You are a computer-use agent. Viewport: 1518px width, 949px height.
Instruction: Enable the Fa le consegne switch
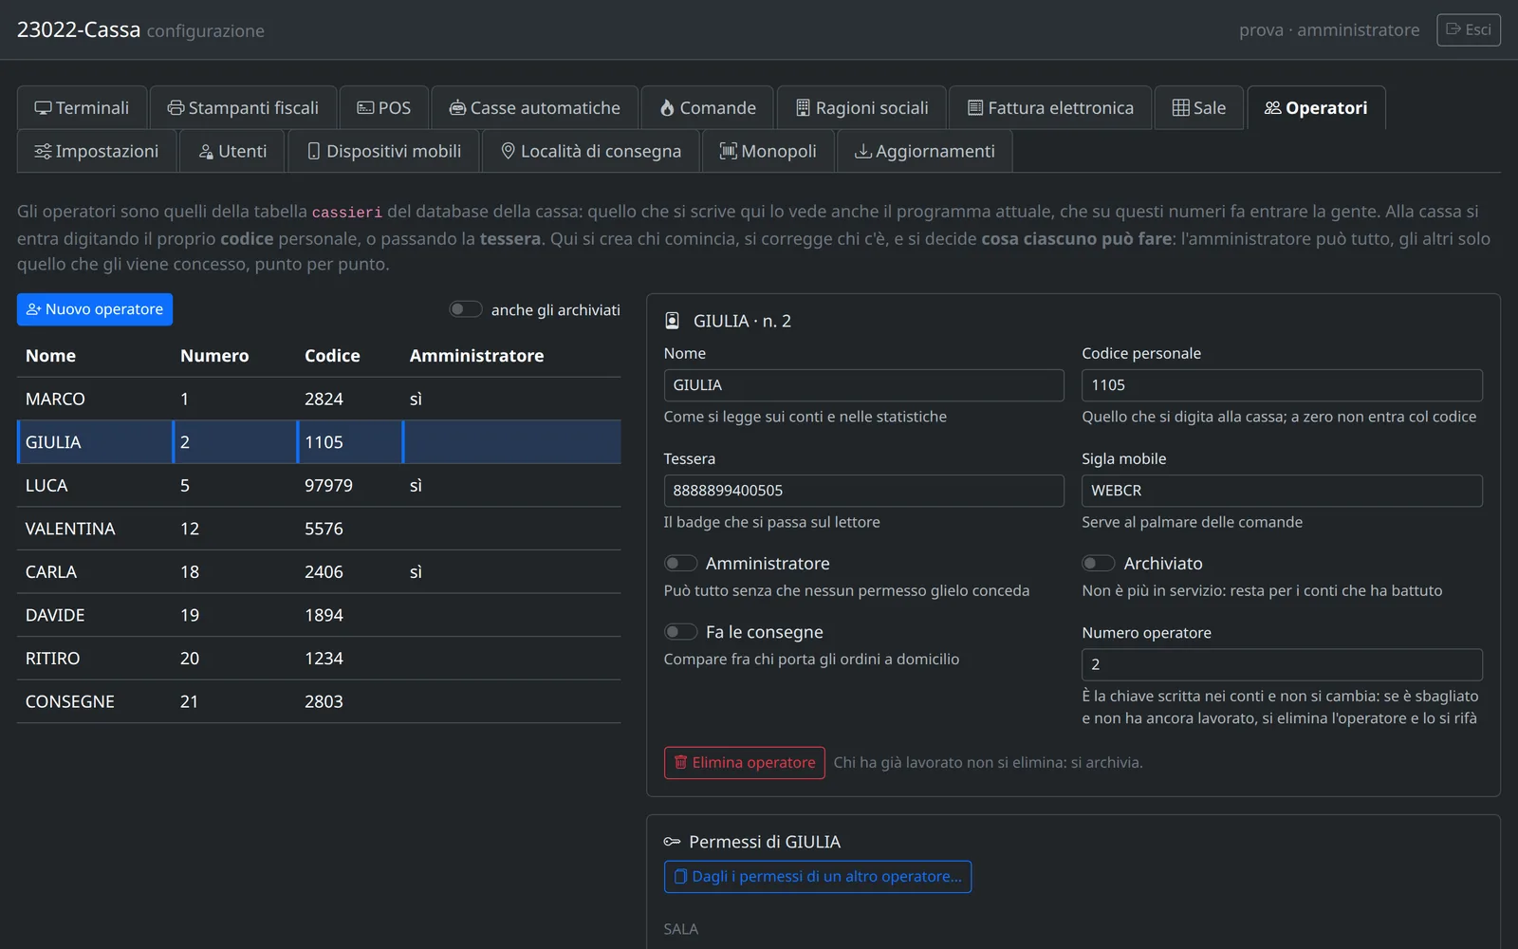680,632
